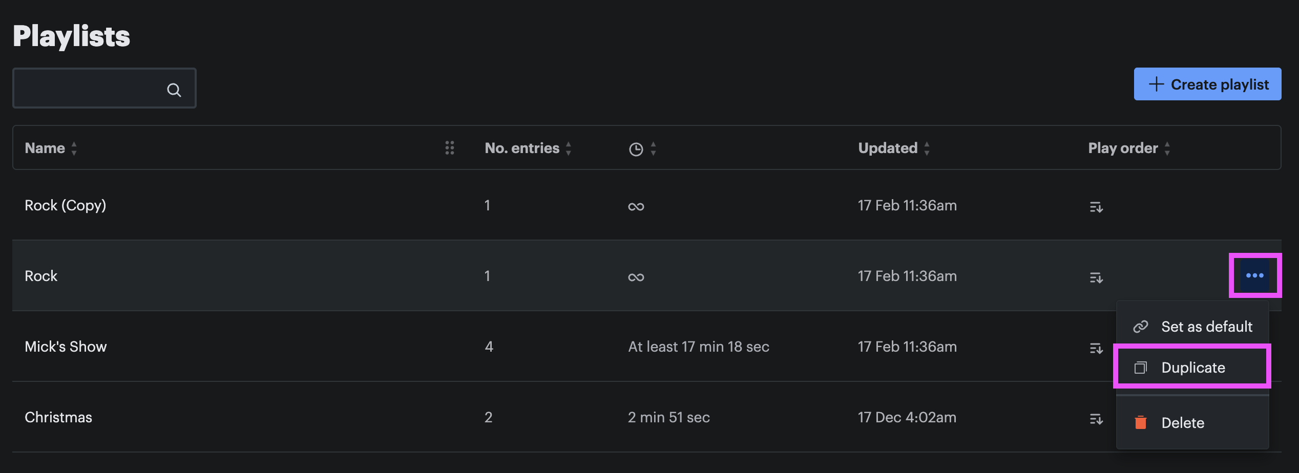Click play order icon for Rock (Copy)
Viewport: 1299px width, 473px height.
1096,207
